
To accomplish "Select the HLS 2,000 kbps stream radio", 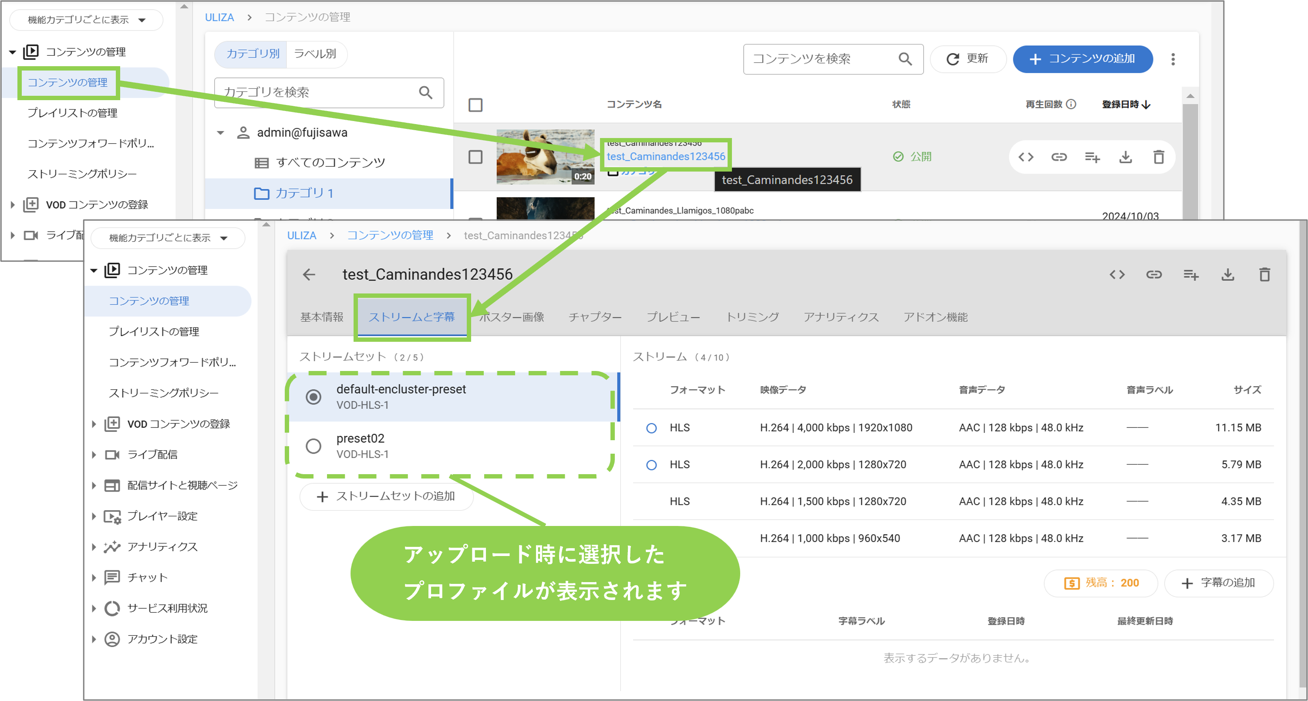I will [651, 465].
